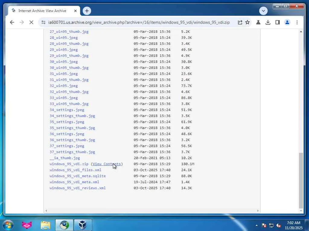This screenshot has height=231, width=309.
Task: Open windows_95_vdi_meta.sqlite
Action: (78, 176)
